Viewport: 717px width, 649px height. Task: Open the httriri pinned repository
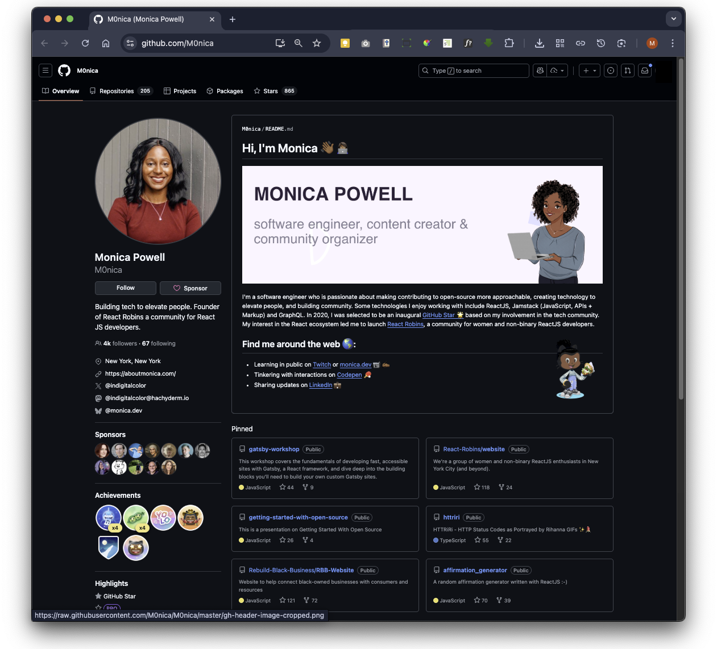[x=451, y=517]
